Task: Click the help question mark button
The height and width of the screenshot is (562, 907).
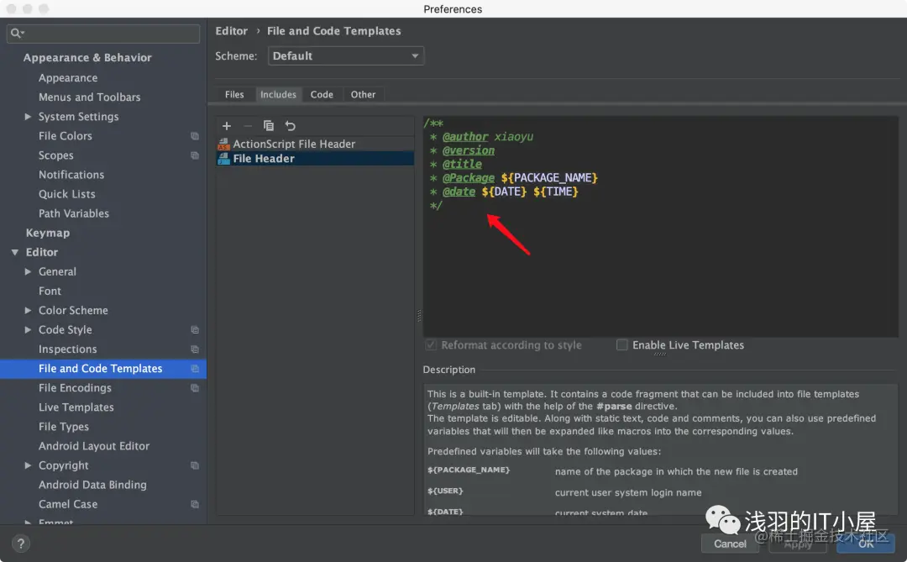Action: pos(21,544)
